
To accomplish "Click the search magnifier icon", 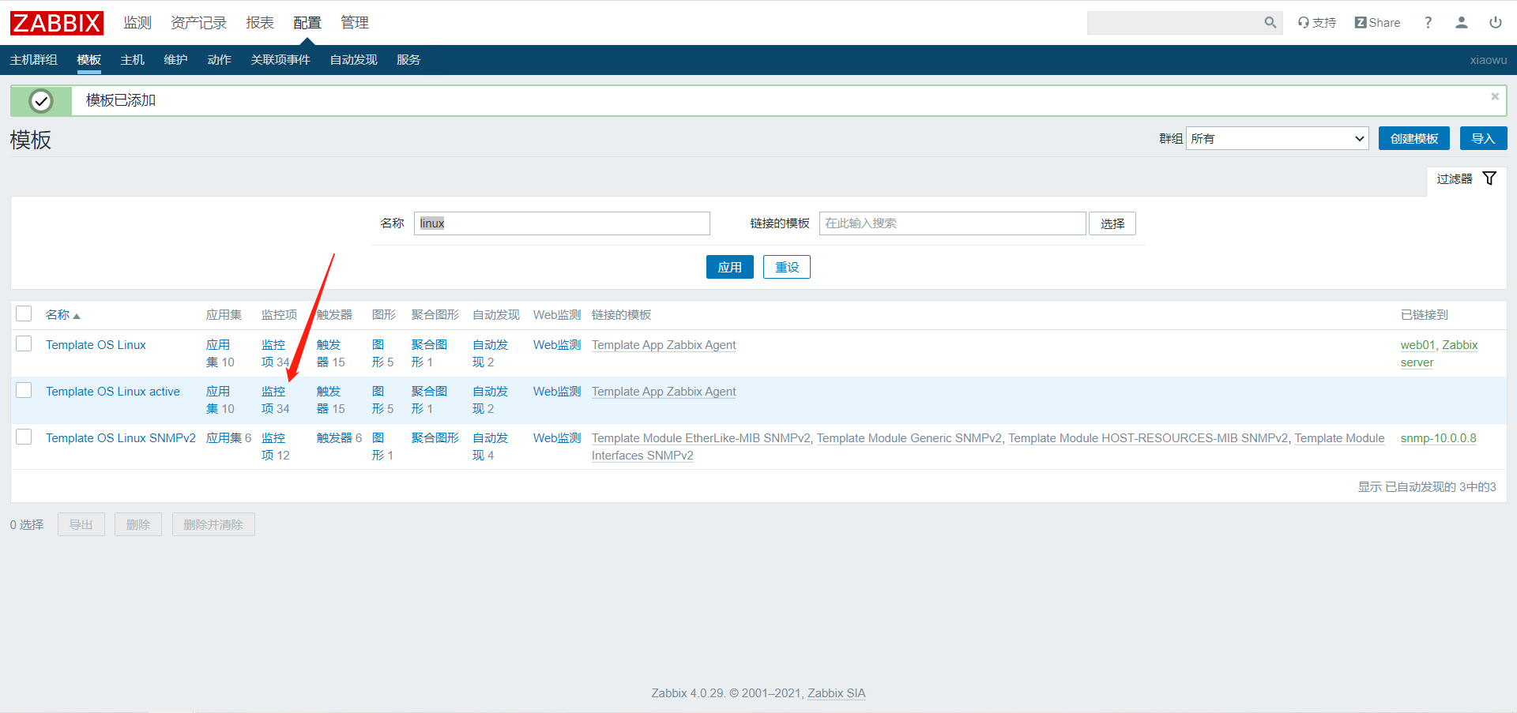I will (x=1270, y=23).
